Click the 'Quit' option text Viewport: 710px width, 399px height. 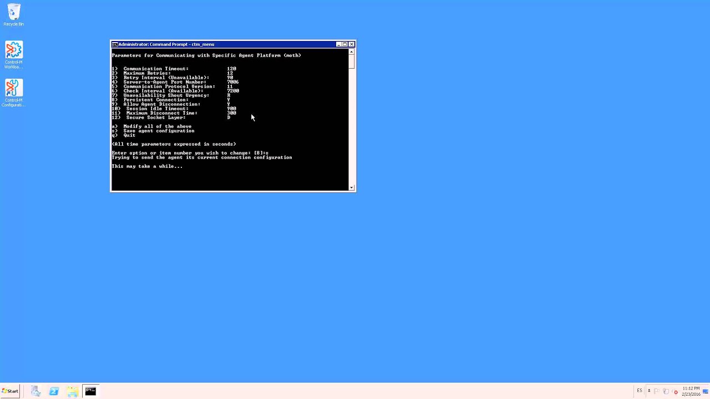pyautogui.click(x=129, y=135)
